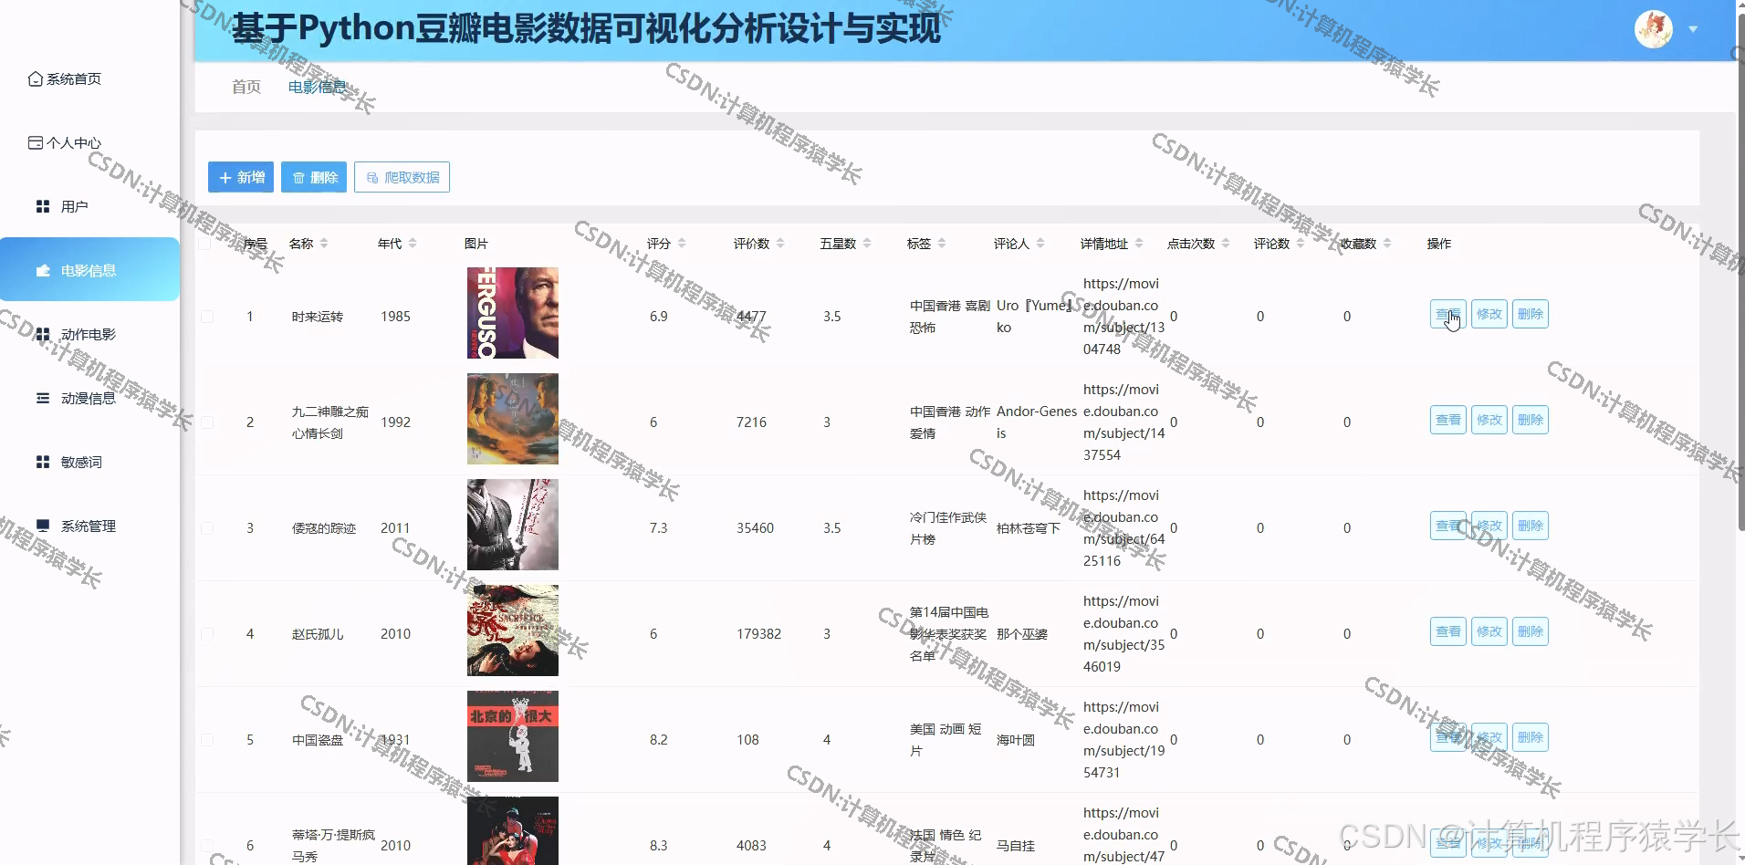Viewport: 1745px width, 865px height.
Task: Click detail URL of 时来运转
Action: coord(1124,317)
